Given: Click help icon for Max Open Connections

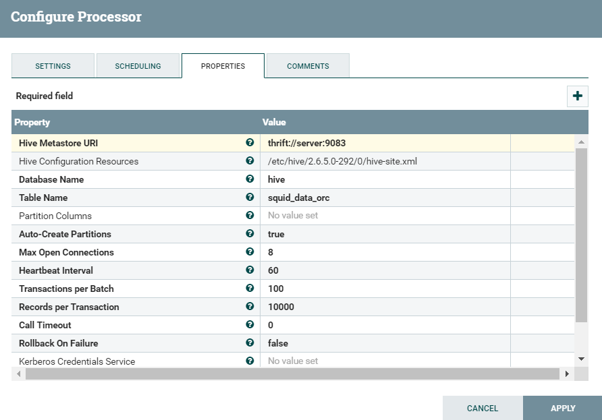Looking at the screenshot, I should 250,252.
